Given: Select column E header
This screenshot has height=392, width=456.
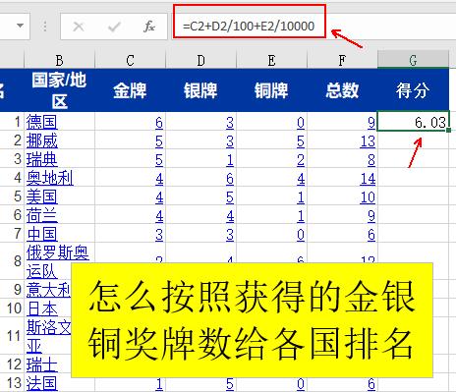Looking at the screenshot, I should pos(271,60).
